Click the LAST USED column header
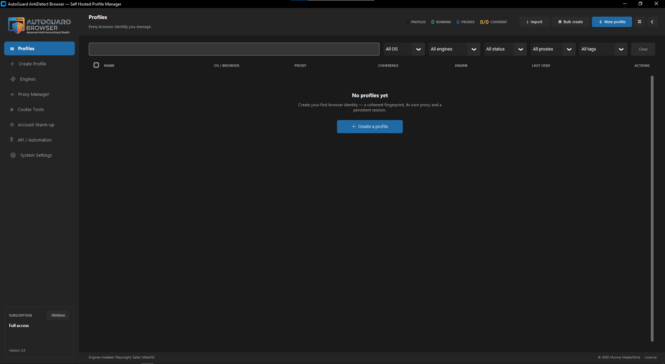The image size is (665, 364). [x=541, y=65]
